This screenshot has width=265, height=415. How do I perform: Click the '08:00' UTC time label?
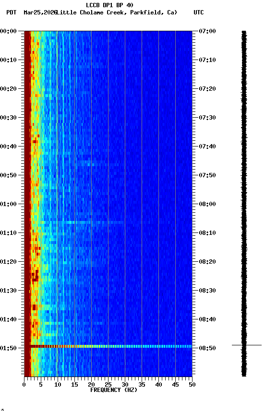pos(207,204)
